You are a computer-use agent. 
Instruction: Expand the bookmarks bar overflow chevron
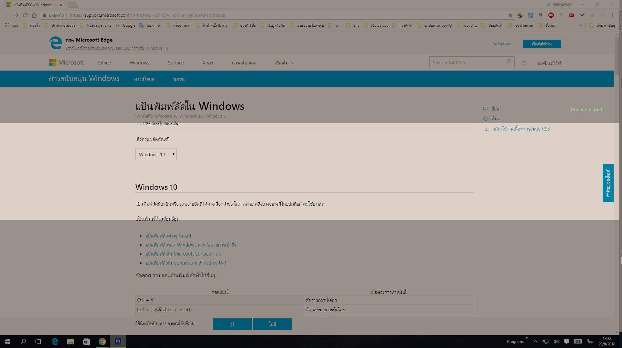(x=580, y=25)
